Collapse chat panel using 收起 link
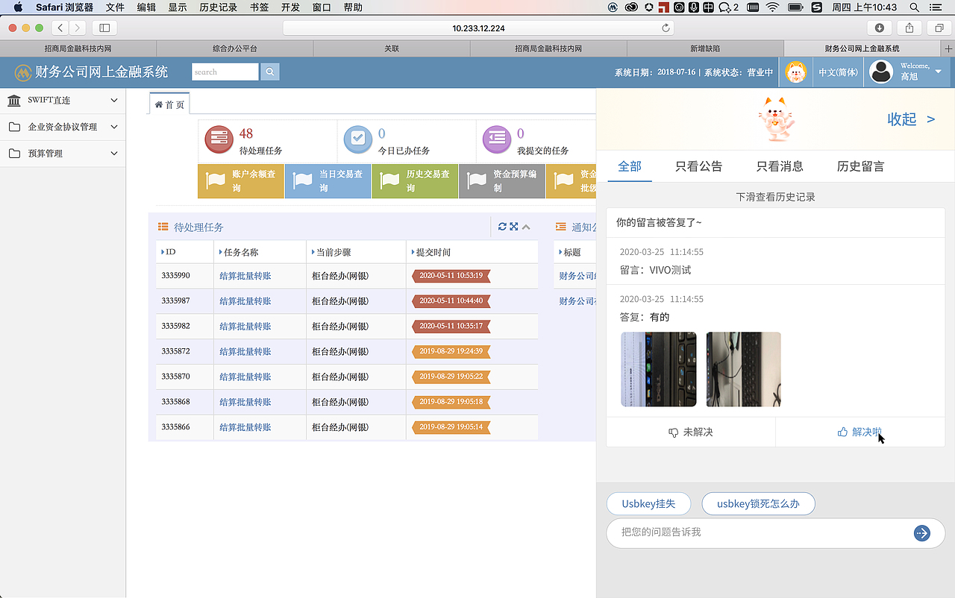 tap(904, 119)
